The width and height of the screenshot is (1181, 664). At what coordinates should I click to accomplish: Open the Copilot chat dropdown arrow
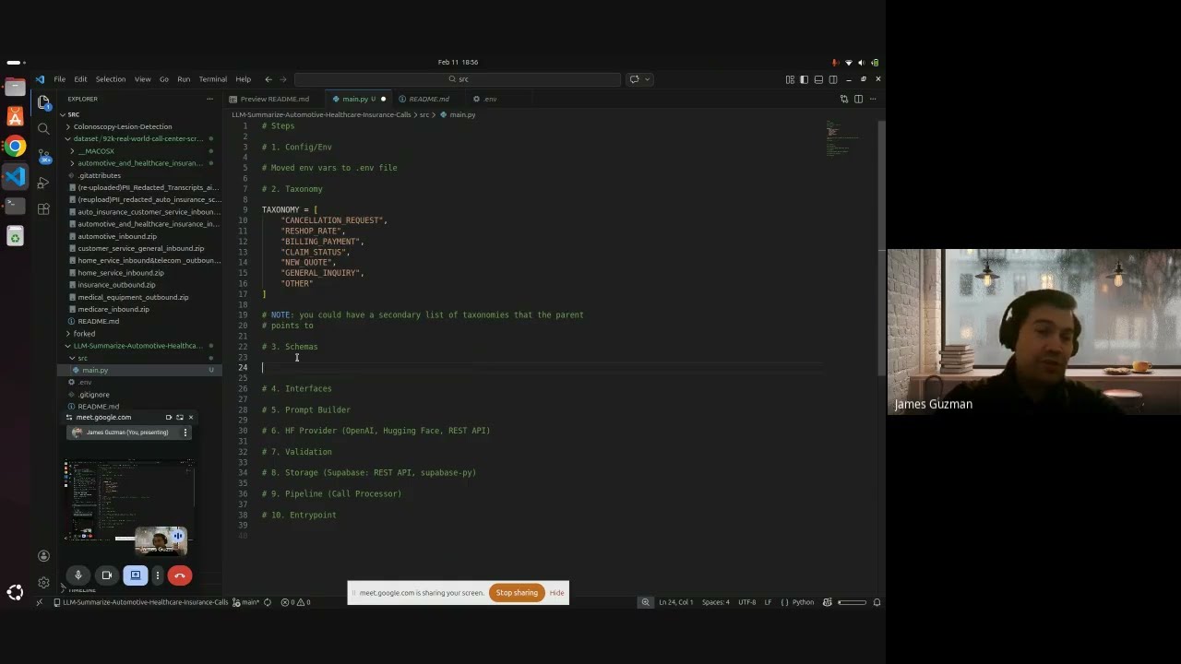coord(647,79)
